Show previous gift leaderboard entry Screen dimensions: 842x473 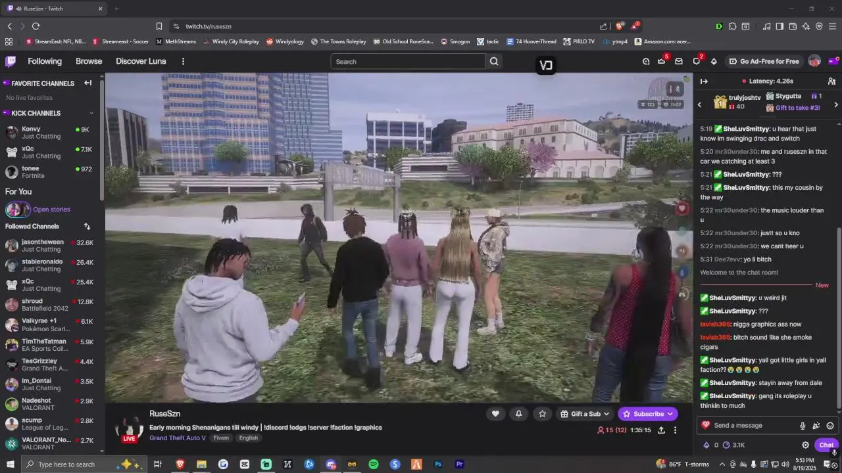pyautogui.click(x=699, y=104)
